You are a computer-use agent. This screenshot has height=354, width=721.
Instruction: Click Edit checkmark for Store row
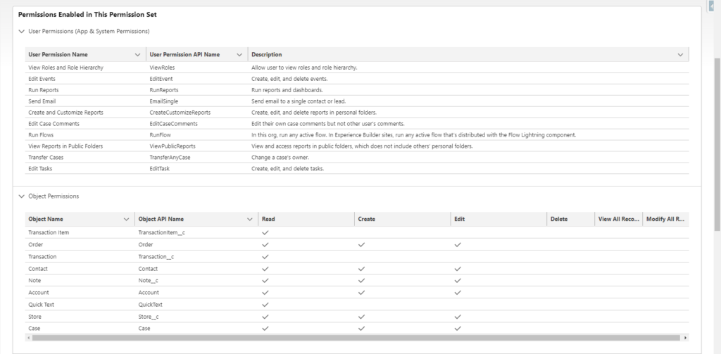[458, 317]
